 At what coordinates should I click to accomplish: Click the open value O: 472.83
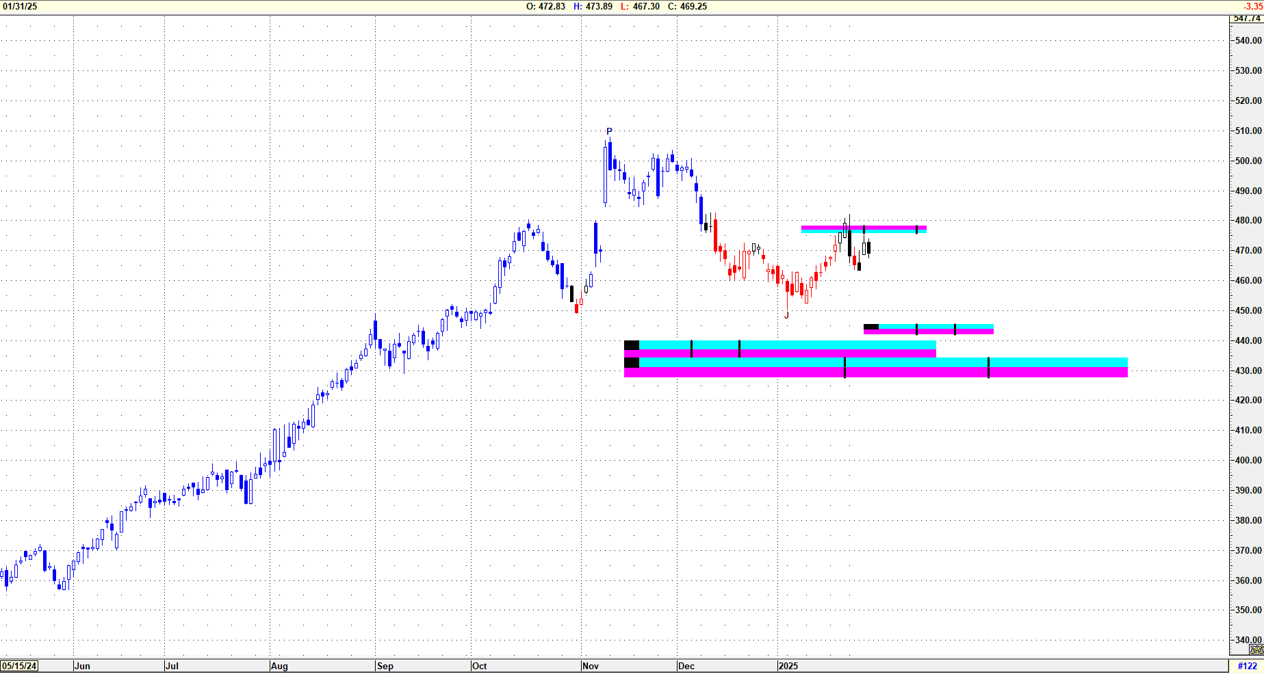545,6
